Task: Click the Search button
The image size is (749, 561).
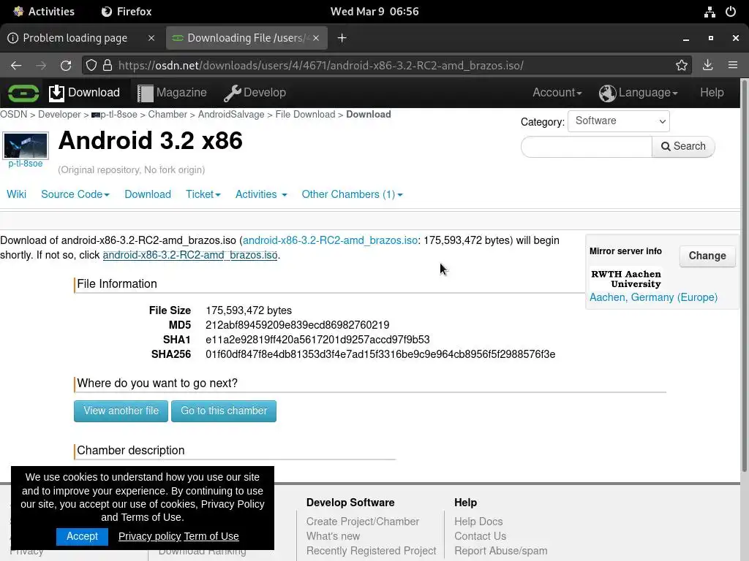Action: [683, 146]
